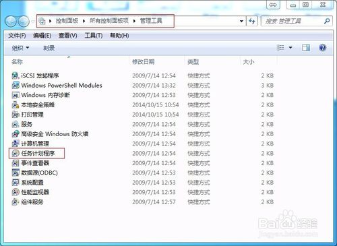Select the 事件查看器 file name text
Screen dimensions: 337x246
coord(35,163)
